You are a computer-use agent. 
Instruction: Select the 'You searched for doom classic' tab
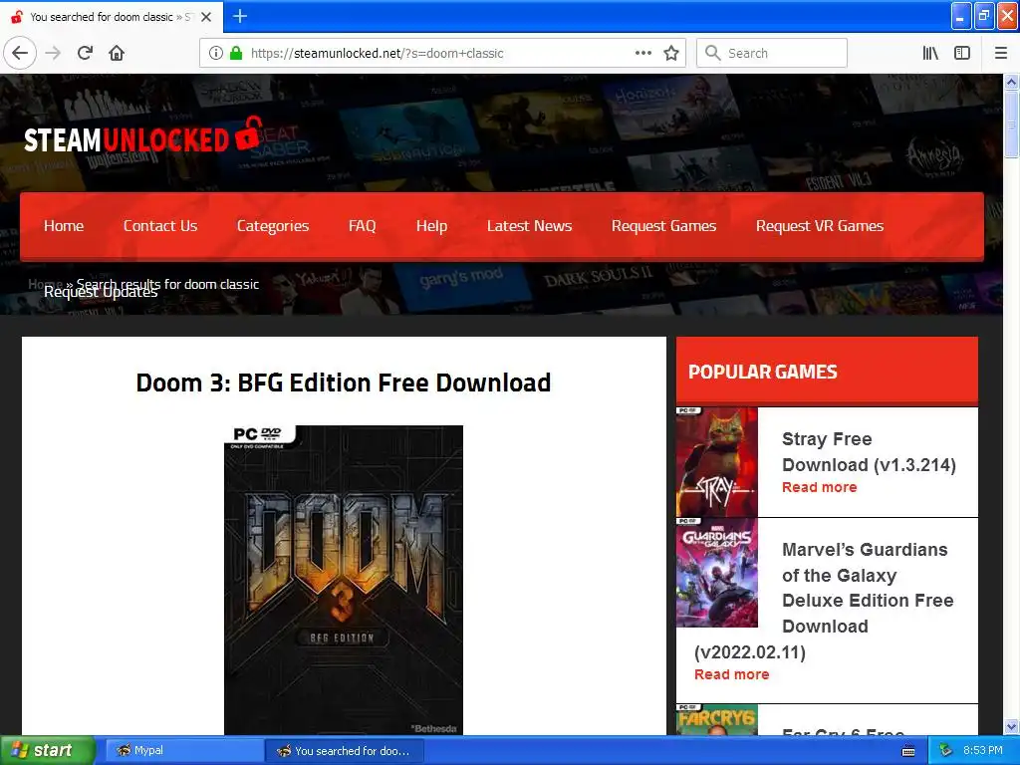[111, 17]
